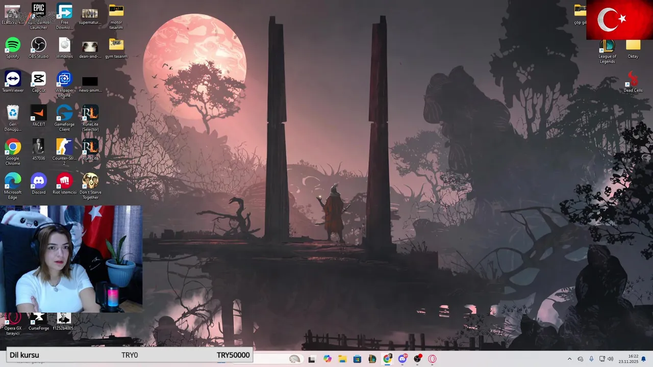Open the Gameforge Client shortcut
The height and width of the screenshot is (367, 653).
(64, 118)
